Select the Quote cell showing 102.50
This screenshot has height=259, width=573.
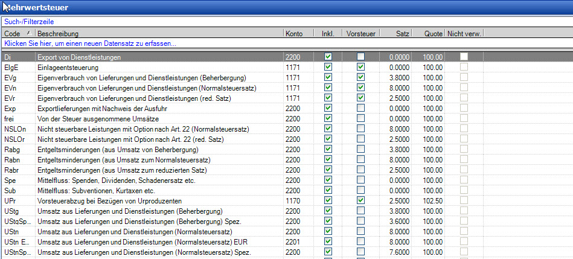[x=432, y=200]
